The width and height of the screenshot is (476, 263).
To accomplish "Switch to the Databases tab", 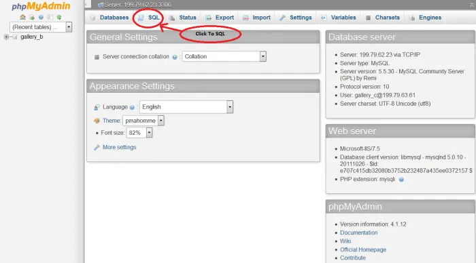I will [110, 18].
